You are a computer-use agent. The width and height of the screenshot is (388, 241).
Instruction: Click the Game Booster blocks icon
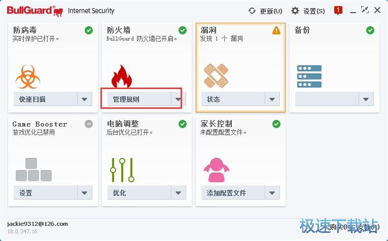coord(33,170)
